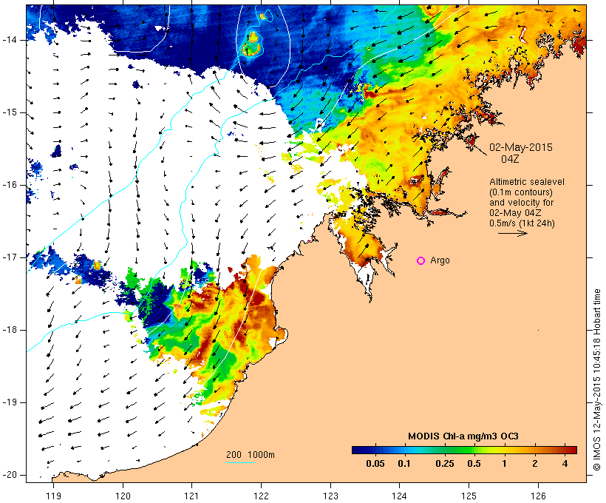Click longitude axis label '126'
This screenshot has width=606, height=503.
pyautogui.click(x=538, y=496)
